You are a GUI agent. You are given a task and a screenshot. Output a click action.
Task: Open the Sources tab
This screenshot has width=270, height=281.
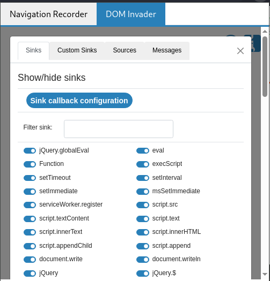click(x=125, y=50)
